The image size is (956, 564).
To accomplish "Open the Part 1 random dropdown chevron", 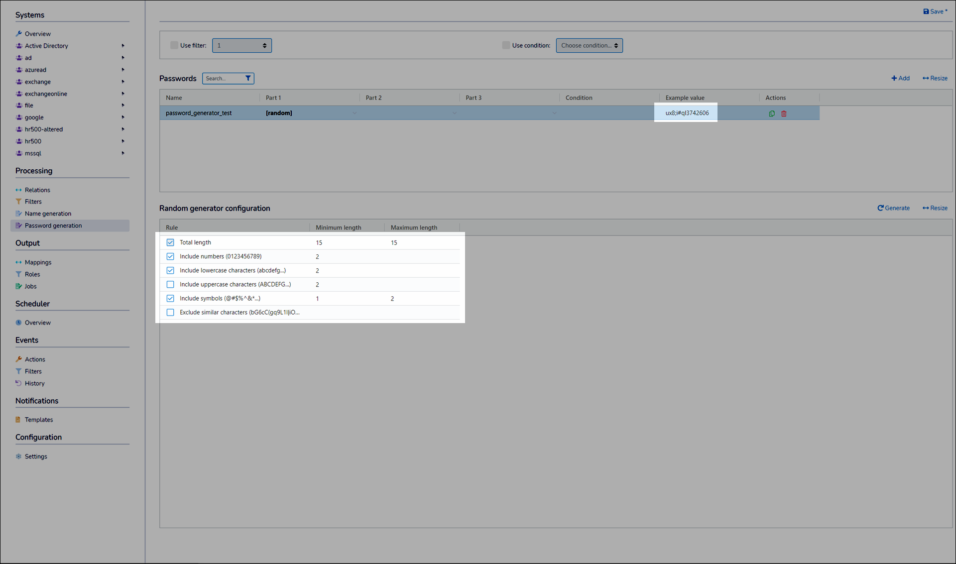I will coord(355,113).
